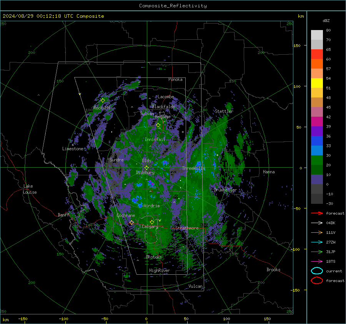Click the Vulcan city label
Screen dimensions: 346x324
point(196,286)
